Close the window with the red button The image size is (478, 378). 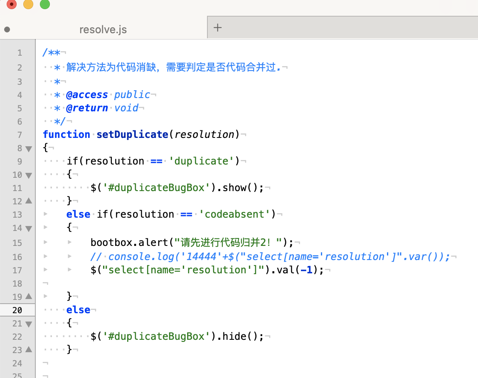click(12, 5)
